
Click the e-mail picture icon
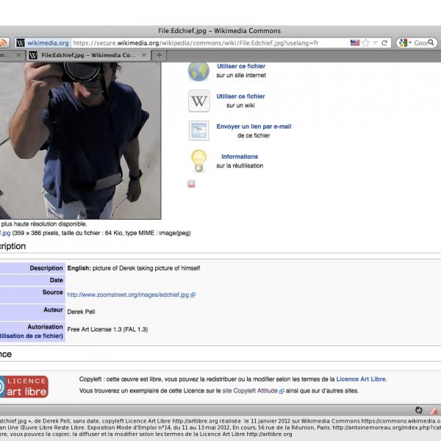[x=199, y=131]
